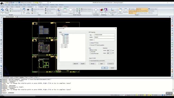This screenshot has width=174, height=98.
Task: Check the Panel-1 checkbox
Action: pos(62,46)
